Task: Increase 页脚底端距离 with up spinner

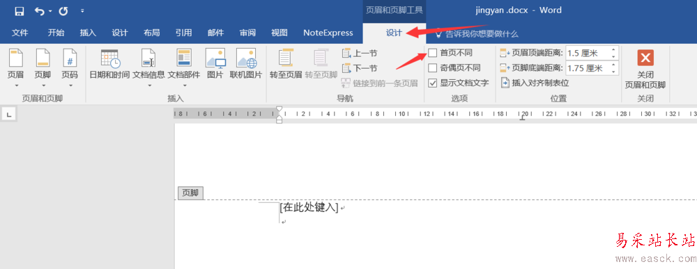Action: [614, 65]
